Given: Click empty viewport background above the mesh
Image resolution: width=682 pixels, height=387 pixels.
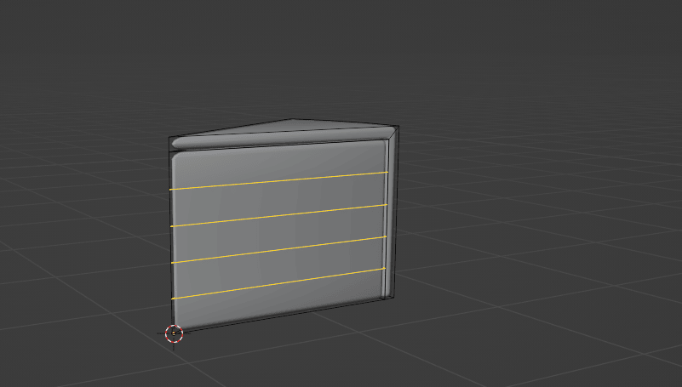Looking at the screenshot, I should point(341,51).
